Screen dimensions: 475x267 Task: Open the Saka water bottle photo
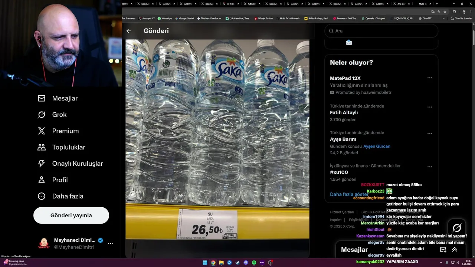point(217,148)
